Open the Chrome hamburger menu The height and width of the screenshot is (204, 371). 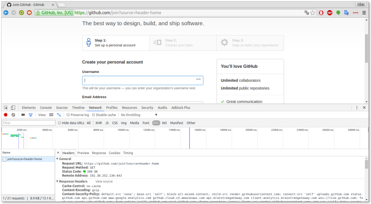point(364,13)
